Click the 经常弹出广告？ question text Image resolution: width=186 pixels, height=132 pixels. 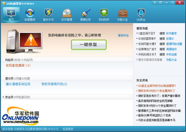click(147, 49)
